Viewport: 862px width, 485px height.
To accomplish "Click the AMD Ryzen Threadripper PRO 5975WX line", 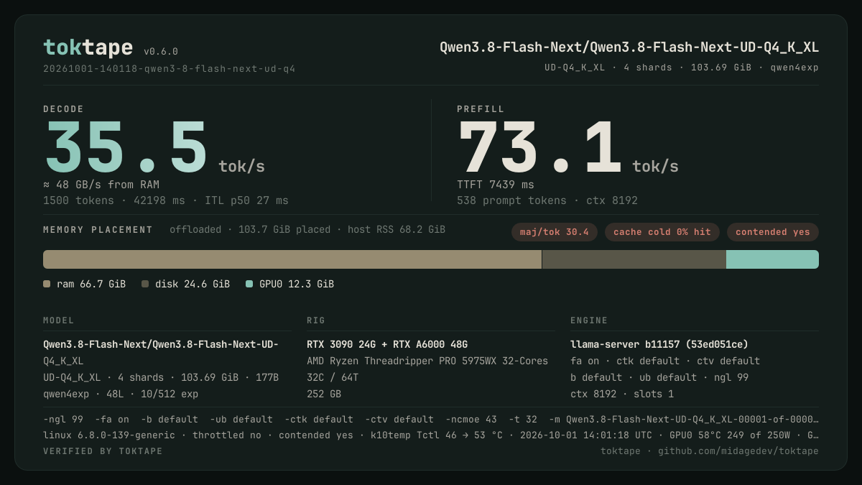I will 427,361.
